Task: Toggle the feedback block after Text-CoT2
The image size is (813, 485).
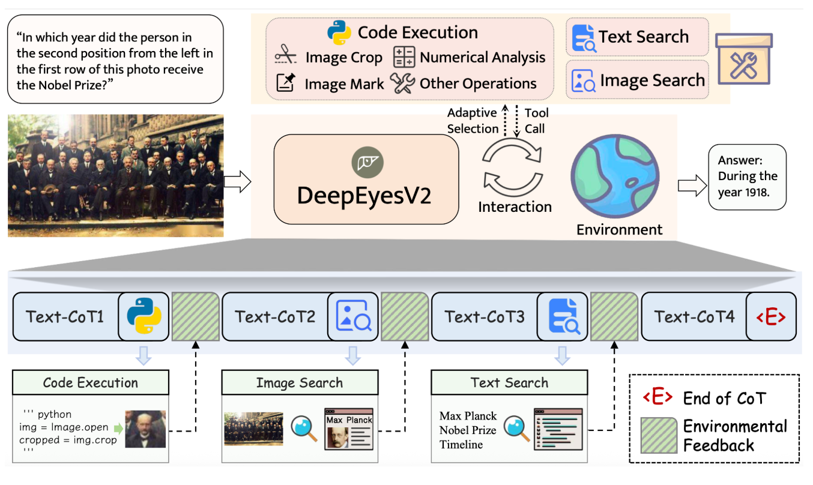Action: pyautogui.click(x=405, y=316)
